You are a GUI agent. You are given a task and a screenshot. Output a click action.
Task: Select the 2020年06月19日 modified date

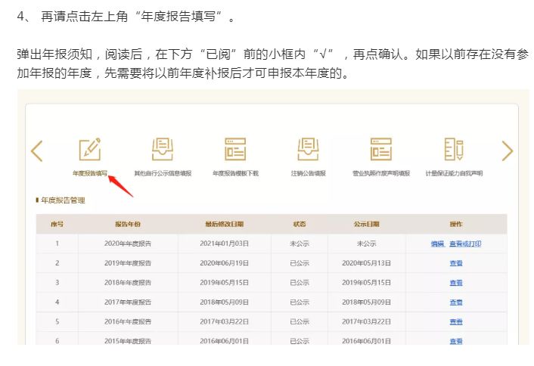[225, 263]
